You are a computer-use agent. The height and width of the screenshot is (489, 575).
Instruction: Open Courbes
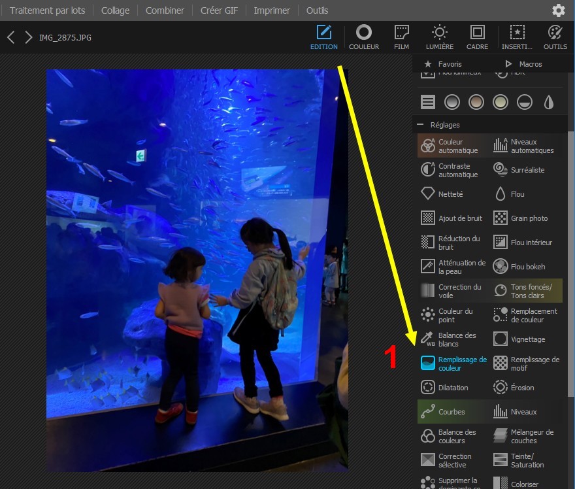pyautogui.click(x=453, y=412)
